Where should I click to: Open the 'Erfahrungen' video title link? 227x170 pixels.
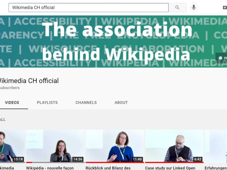(216, 168)
